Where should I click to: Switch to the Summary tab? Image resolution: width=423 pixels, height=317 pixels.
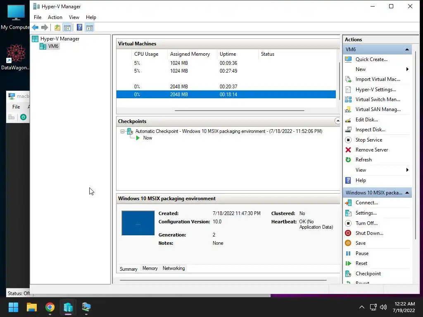click(x=128, y=269)
